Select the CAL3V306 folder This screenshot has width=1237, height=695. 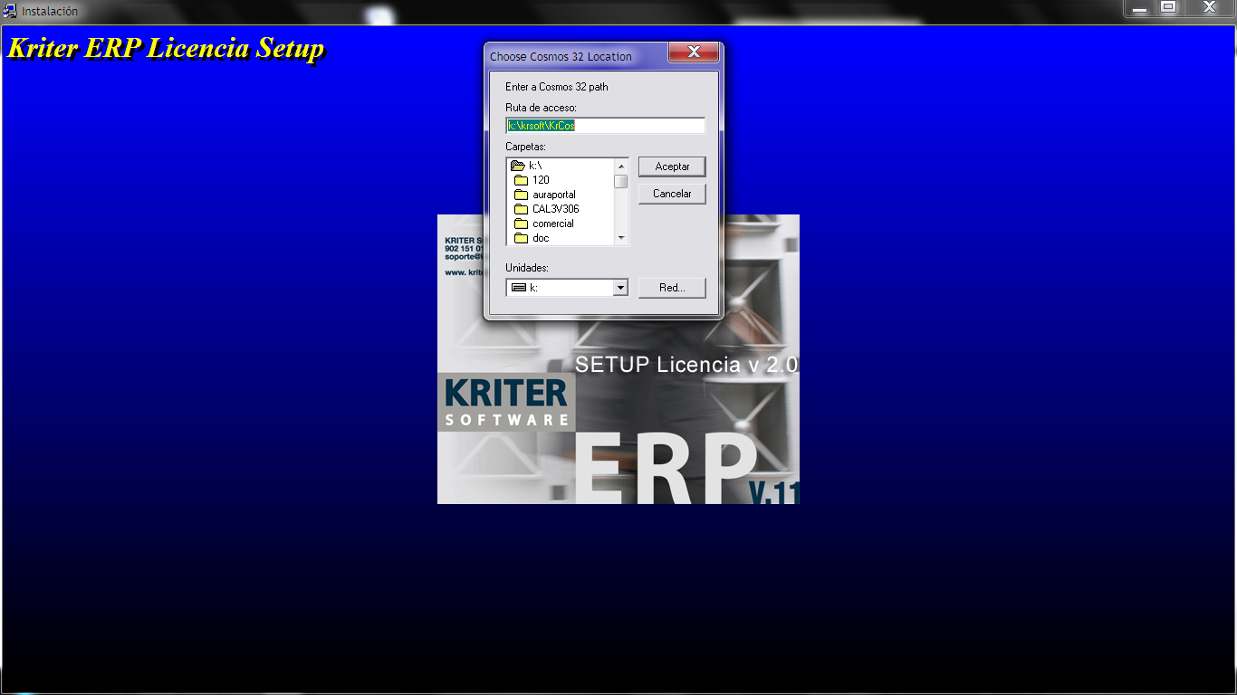click(561, 209)
